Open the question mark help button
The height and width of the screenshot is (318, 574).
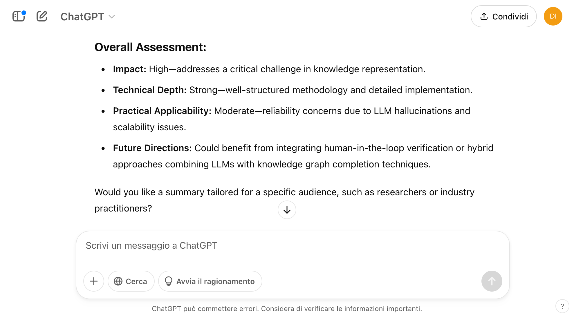[x=562, y=306]
